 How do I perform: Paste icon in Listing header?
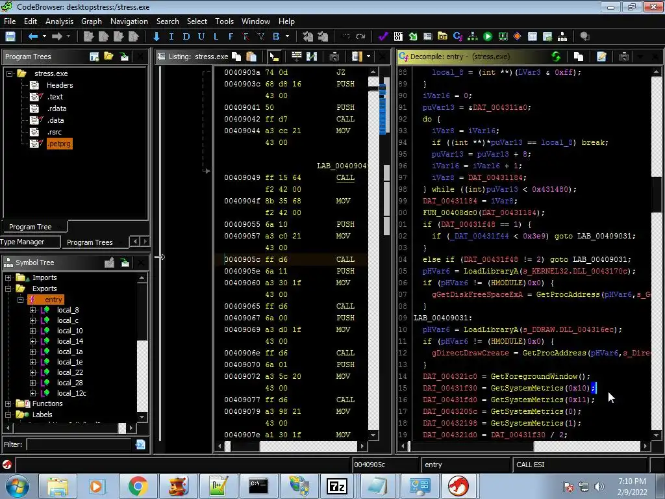point(251,57)
